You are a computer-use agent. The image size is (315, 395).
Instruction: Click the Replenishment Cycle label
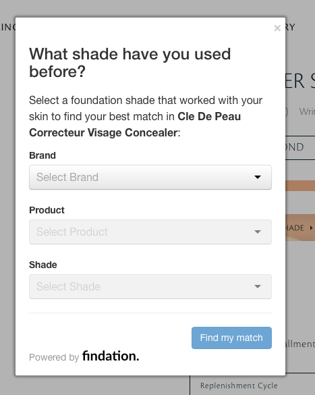coord(239,386)
